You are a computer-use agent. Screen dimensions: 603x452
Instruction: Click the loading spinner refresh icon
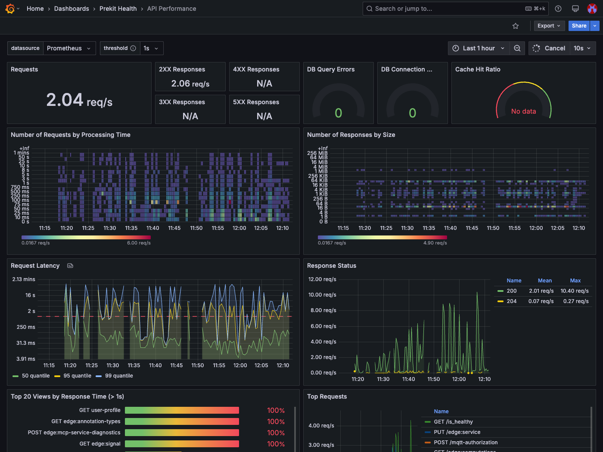[x=536, y=48]
